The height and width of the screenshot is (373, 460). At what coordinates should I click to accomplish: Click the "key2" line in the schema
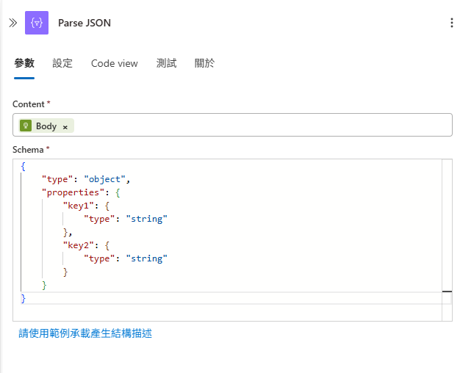(x=86, y=245)
